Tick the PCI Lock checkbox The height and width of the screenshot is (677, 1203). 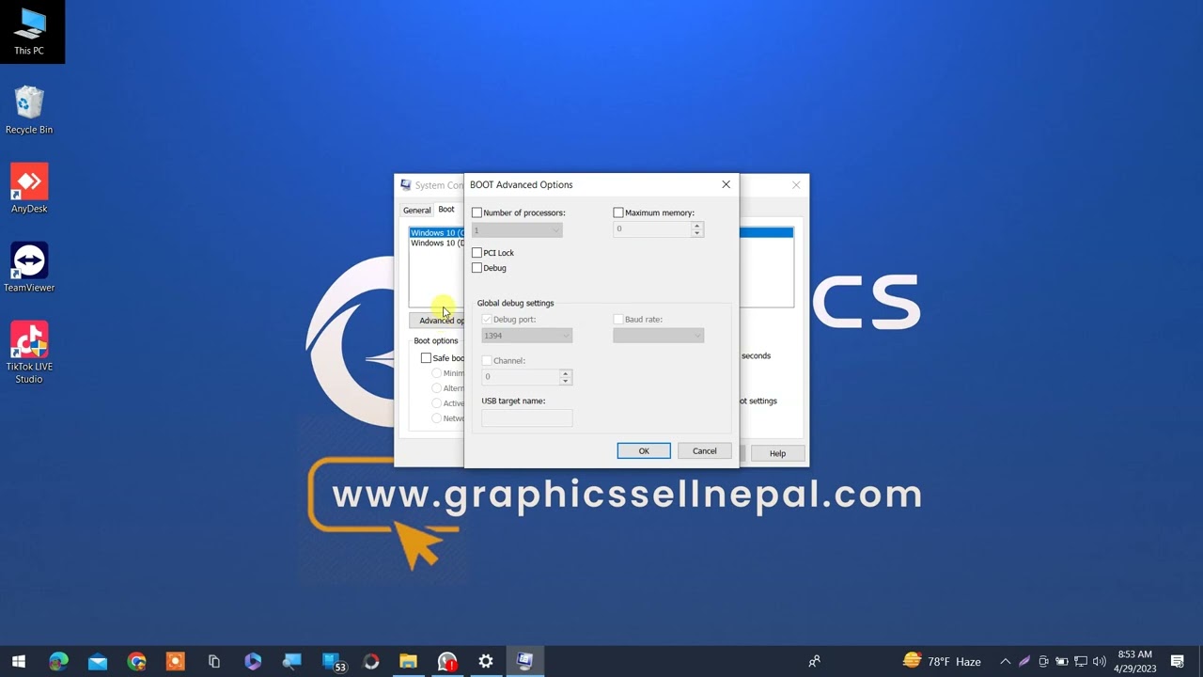pos(477,253)
